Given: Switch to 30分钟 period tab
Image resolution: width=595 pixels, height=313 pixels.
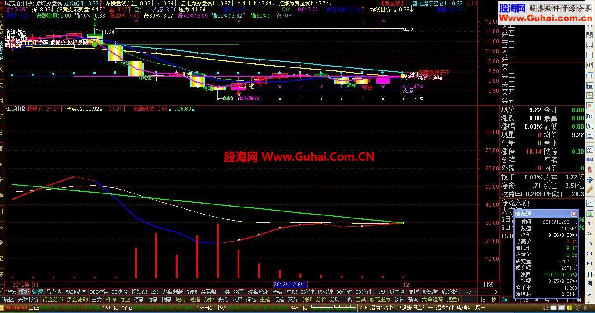Looking at the screenshot, I should tap(344, 292).
